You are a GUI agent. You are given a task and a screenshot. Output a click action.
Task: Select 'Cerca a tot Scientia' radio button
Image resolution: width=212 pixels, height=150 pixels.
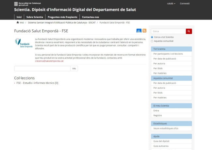pyautogui.click(x=152, y=37)
